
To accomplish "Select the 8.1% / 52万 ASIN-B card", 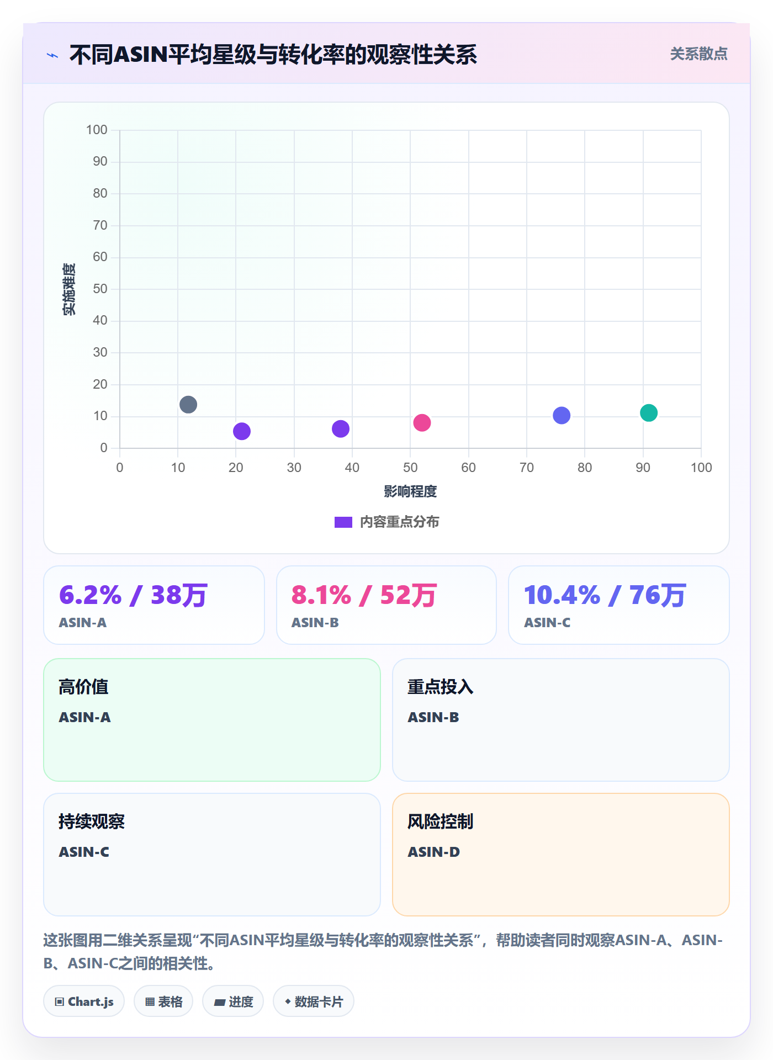I will pyautogui.click(x=386, y=605).
